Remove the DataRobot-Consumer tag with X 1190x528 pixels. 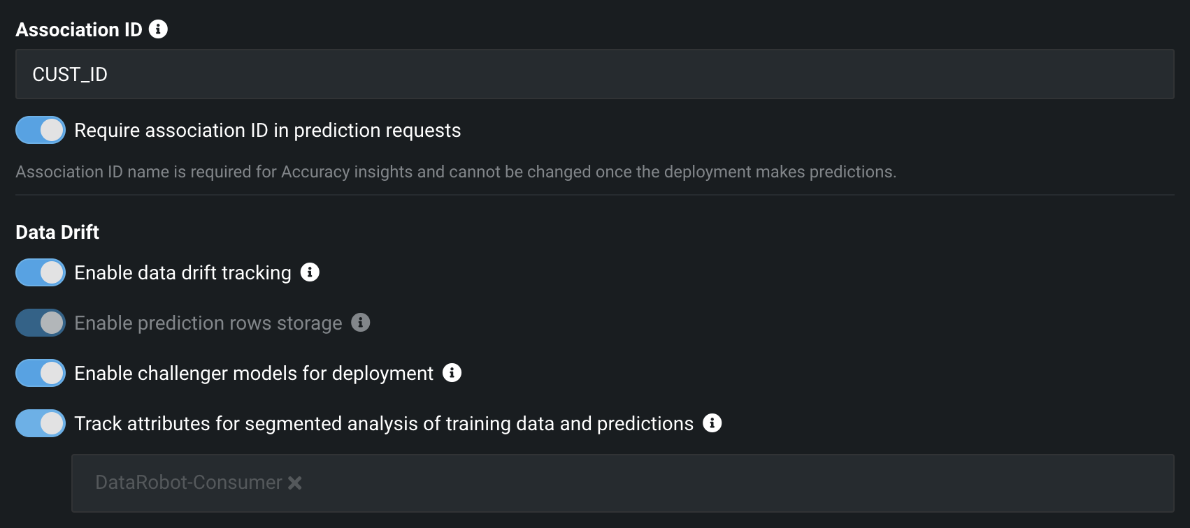295,483
